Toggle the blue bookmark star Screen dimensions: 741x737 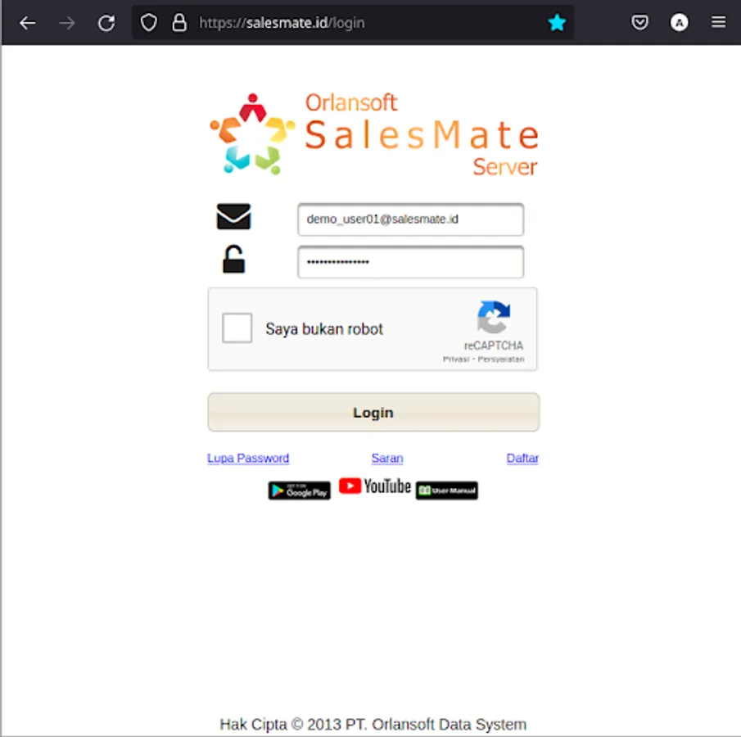pos(557,22)
